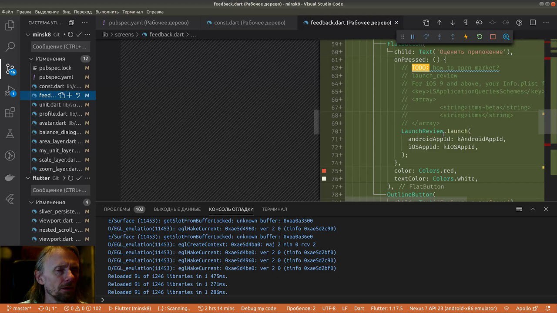Click master branch in status bar
Screen dimensions: 557x313
pos(19,308)
